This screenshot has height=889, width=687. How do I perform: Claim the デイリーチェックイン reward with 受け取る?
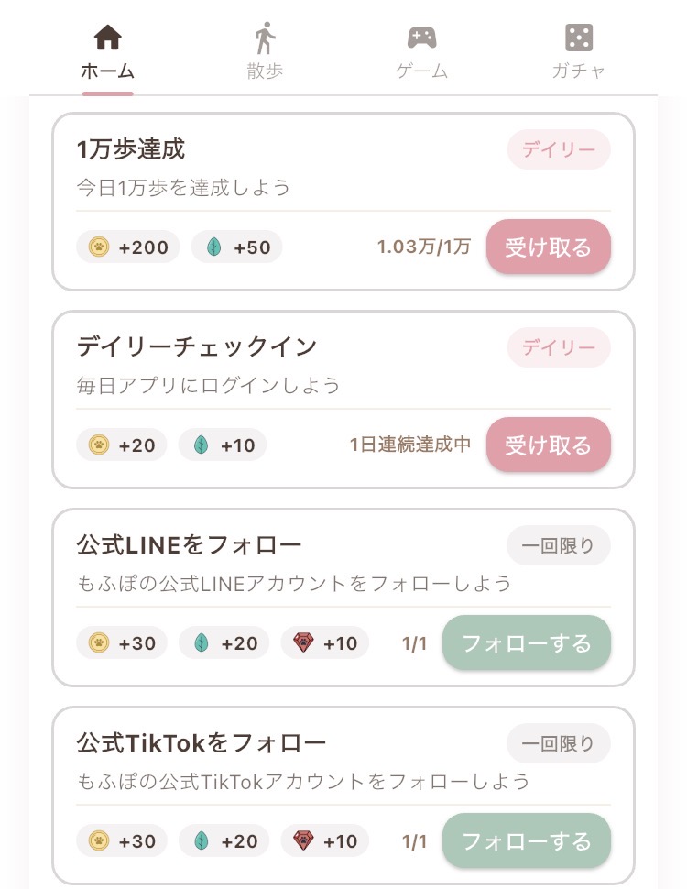tap(548, 445)
